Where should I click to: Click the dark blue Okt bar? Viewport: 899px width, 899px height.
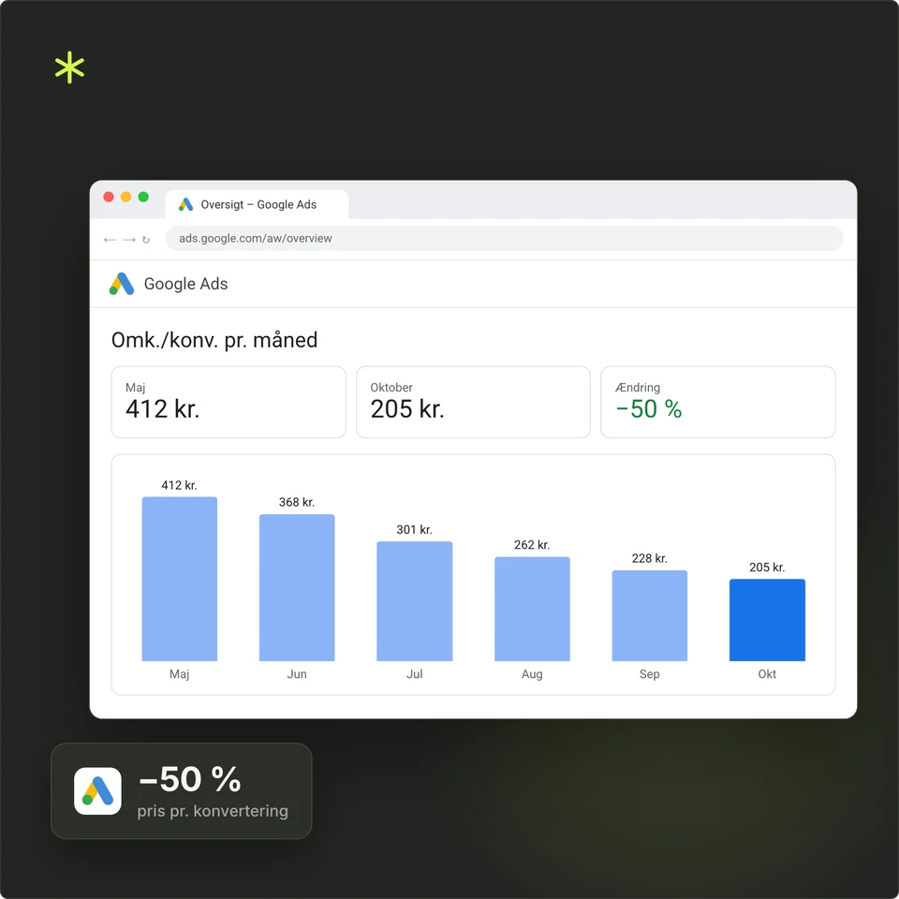[767, 620]
